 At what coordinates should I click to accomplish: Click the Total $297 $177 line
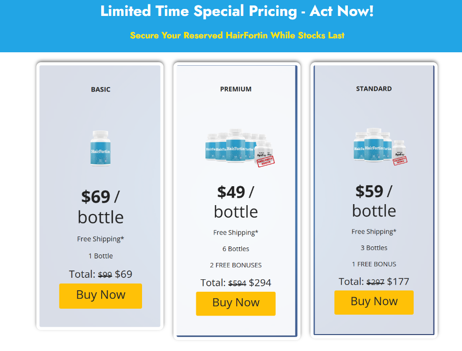pos(374,281)
